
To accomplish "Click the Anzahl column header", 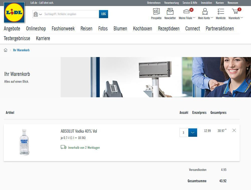I will 184,113.
